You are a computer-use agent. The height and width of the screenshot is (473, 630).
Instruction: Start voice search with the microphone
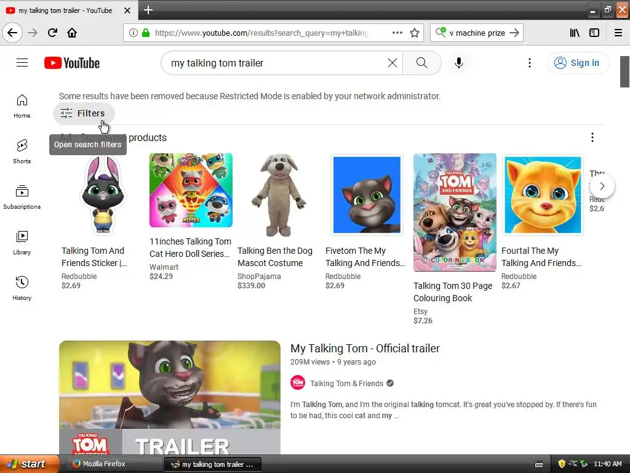point(459,63)
